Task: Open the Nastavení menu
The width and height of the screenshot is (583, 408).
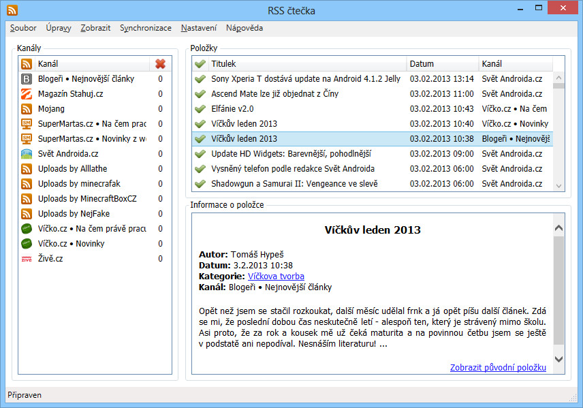Action: click(x=199, y=28)
